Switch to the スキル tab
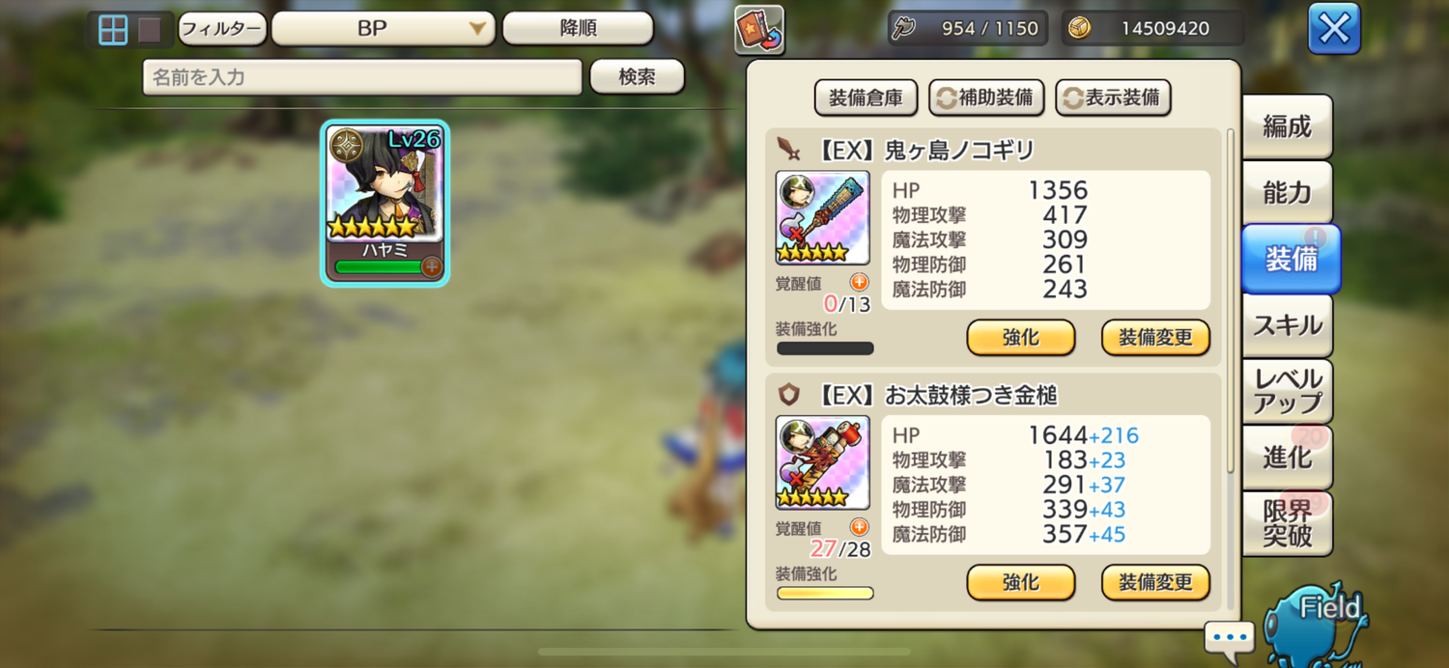This screenshot has width=1449, height=668. click(1288, 325)
